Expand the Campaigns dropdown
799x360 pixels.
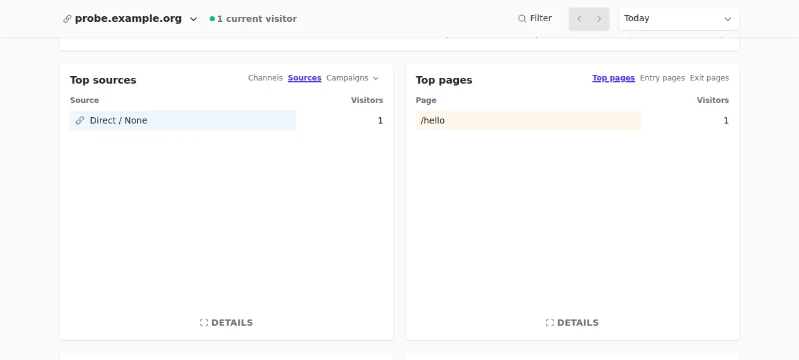tap(353, 78)
